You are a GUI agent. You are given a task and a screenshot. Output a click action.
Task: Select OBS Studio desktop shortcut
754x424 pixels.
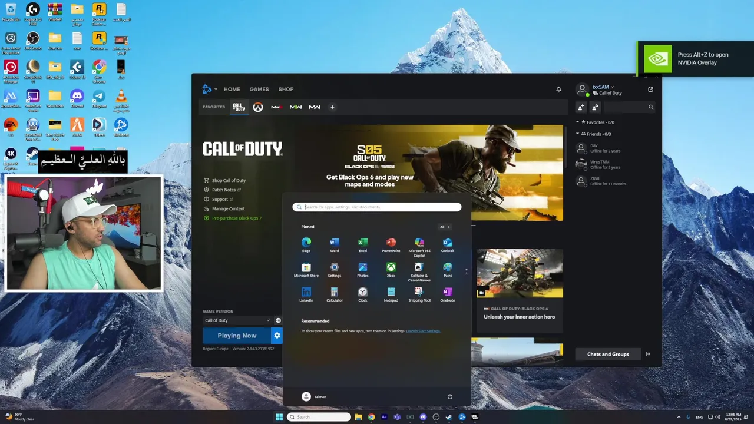(33, 41)
